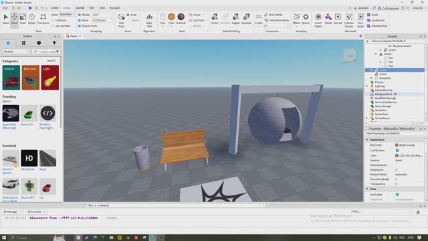Screen dimensions: 428x241
Task: Open Toolbox Recent clock tab
Action: [39, 43]
